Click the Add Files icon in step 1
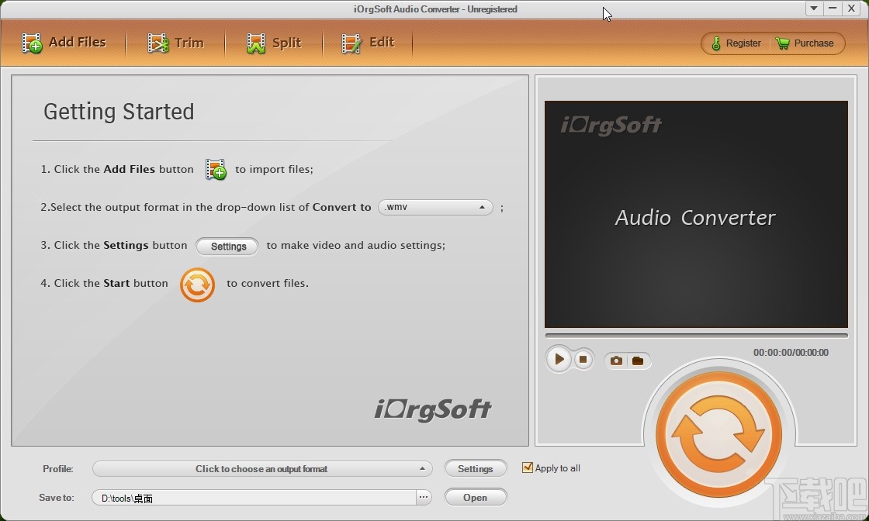Image resolution: width=869 pixels, height=521 pixels. coord(215,169)
